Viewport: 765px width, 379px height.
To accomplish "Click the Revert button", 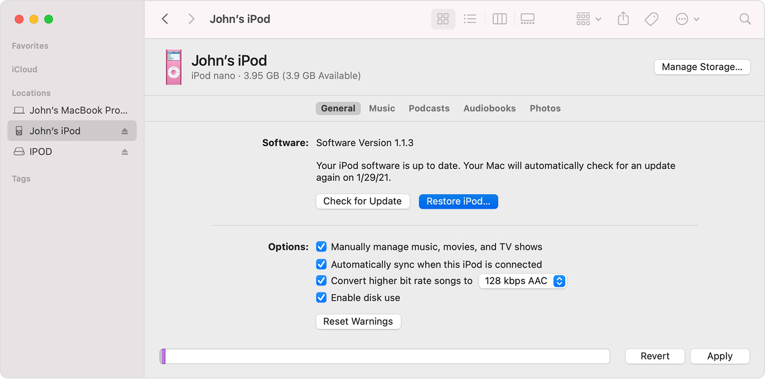I will (655, 356).
